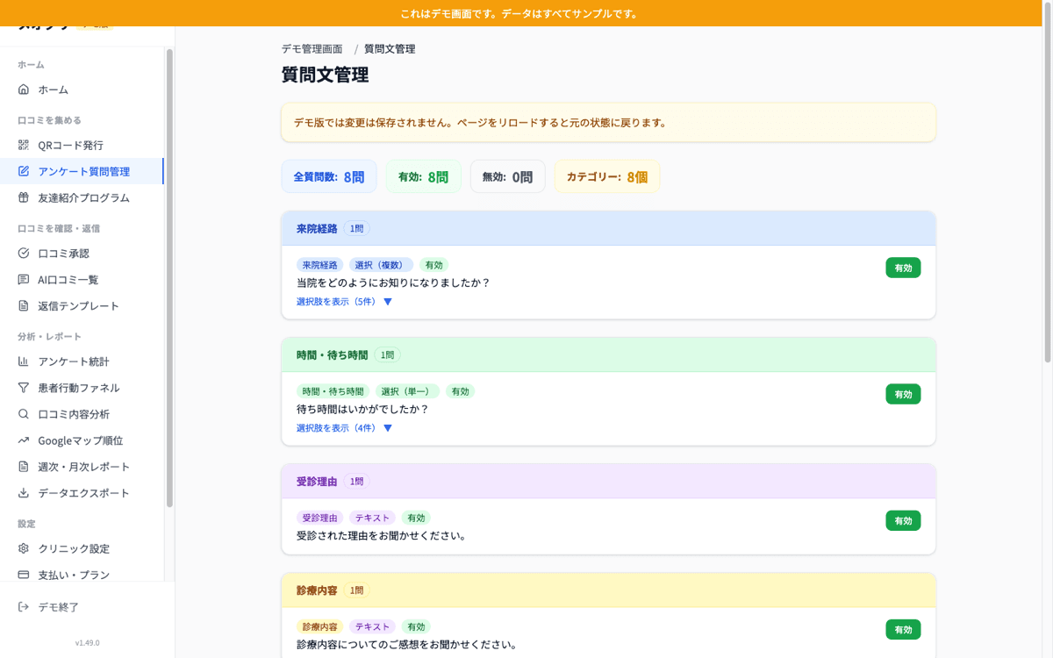The width and height of the screenshot is (1053, 658).
Task: Click the trend icon for Googleマップ順位
Action: point(24,440)
